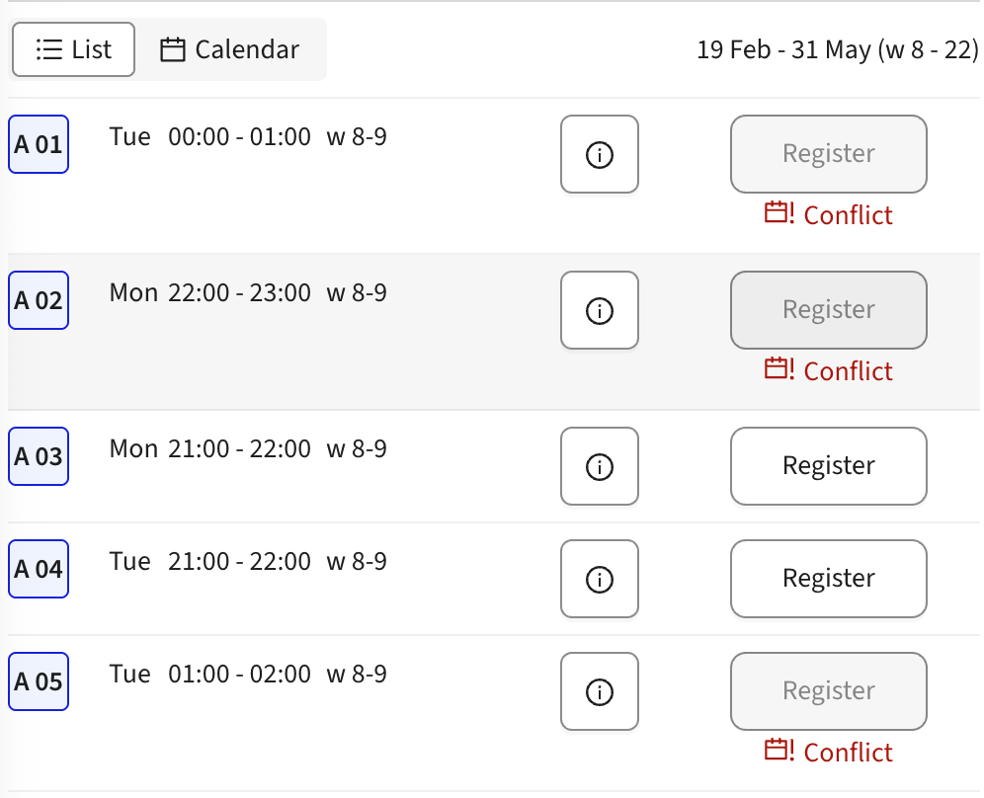
Task: Click the disabled Register button for A 01
Action: coord(829,154)
